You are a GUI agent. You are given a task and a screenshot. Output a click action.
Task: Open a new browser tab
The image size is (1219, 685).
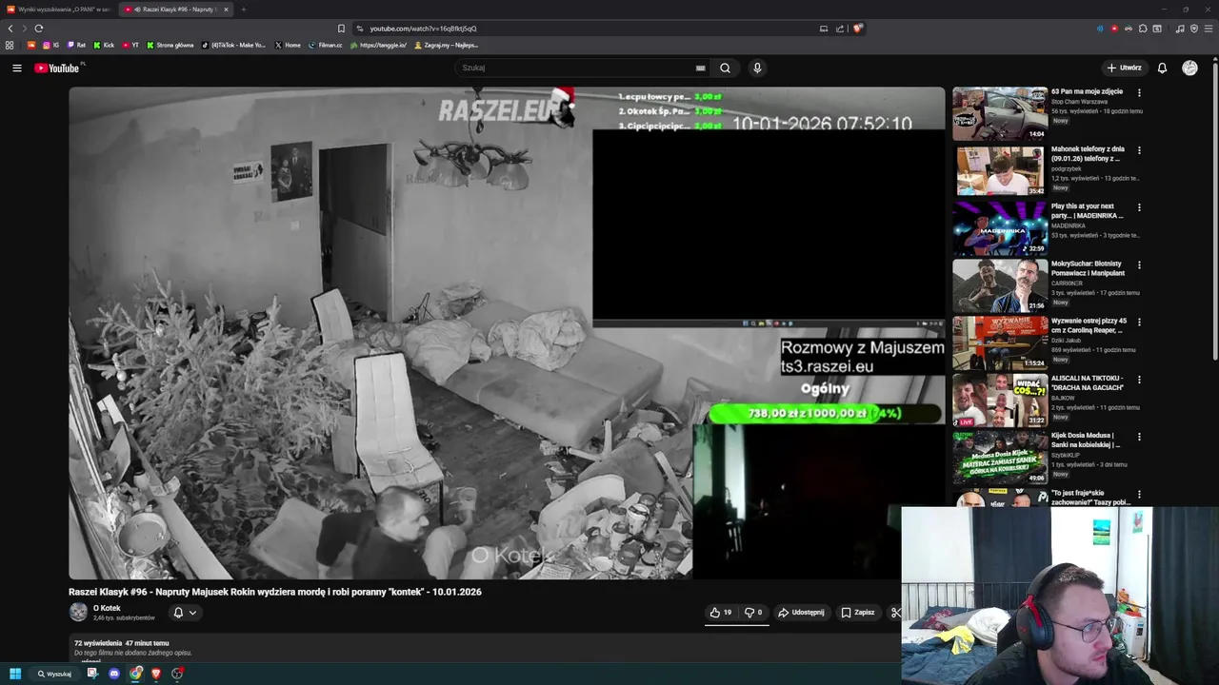coord(244,10)
